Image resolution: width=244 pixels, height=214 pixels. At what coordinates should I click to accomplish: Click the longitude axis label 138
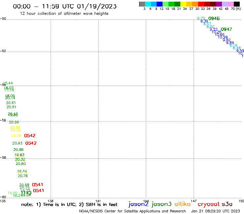pos(50,201)
